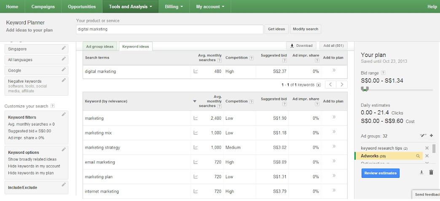Select keyword research tips ad group
The width and height of the screenshot is (440, 201).
tap(384, 148)
